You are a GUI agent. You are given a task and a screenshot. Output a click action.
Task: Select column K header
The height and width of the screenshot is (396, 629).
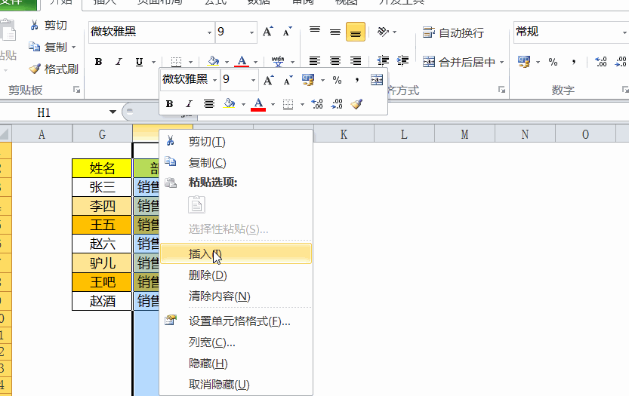(x=344, y=134)
